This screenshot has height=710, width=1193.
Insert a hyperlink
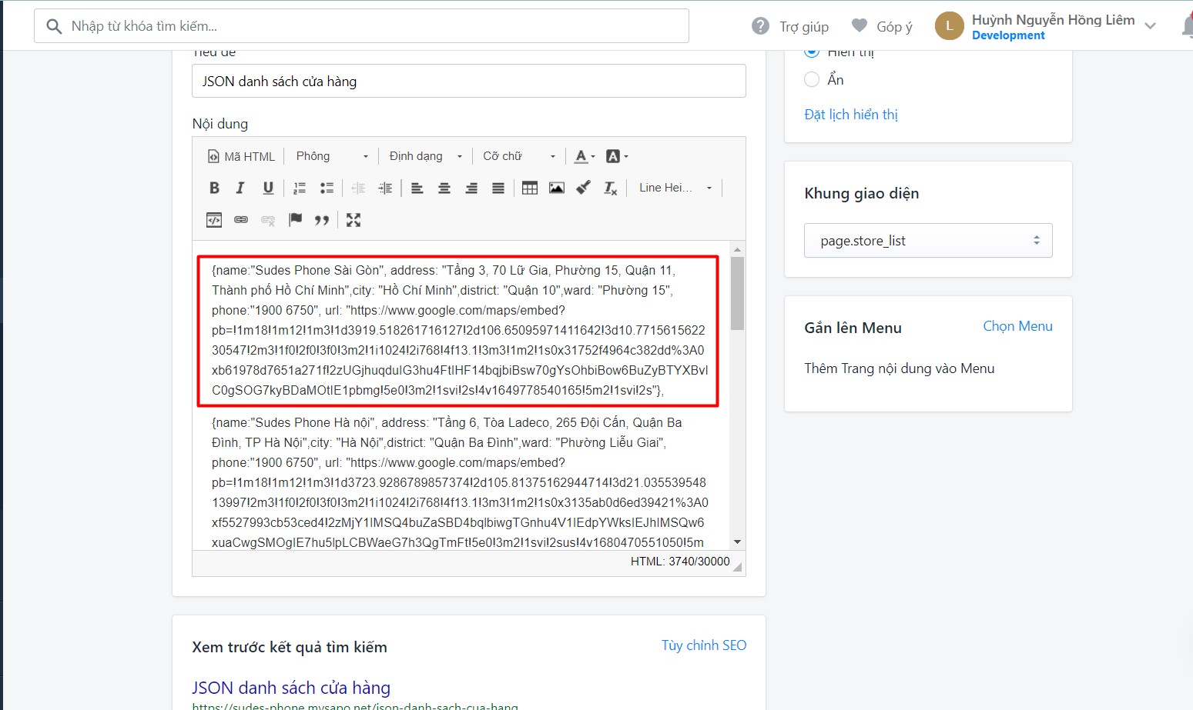click(x=241, y=220)
